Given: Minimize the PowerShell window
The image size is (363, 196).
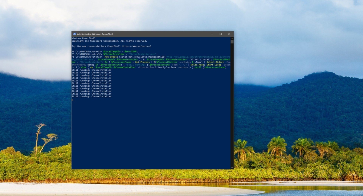Looking at the screenshot, I should pos(212,34).
